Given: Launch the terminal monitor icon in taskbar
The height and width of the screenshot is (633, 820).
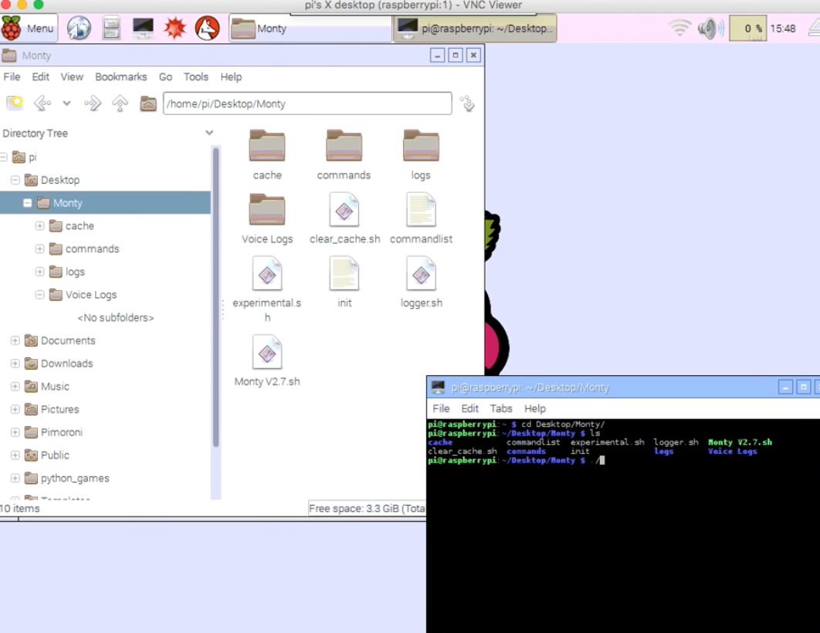Looking at the screenshot, I should pos(143,29).
